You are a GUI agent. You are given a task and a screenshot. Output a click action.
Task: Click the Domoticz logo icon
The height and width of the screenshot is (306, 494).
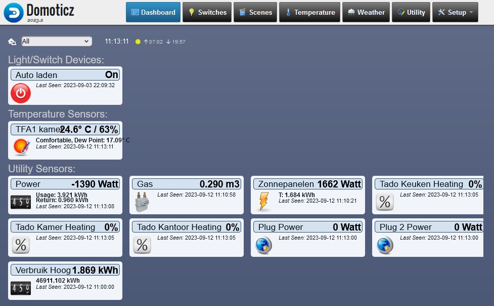click(14, 13)
